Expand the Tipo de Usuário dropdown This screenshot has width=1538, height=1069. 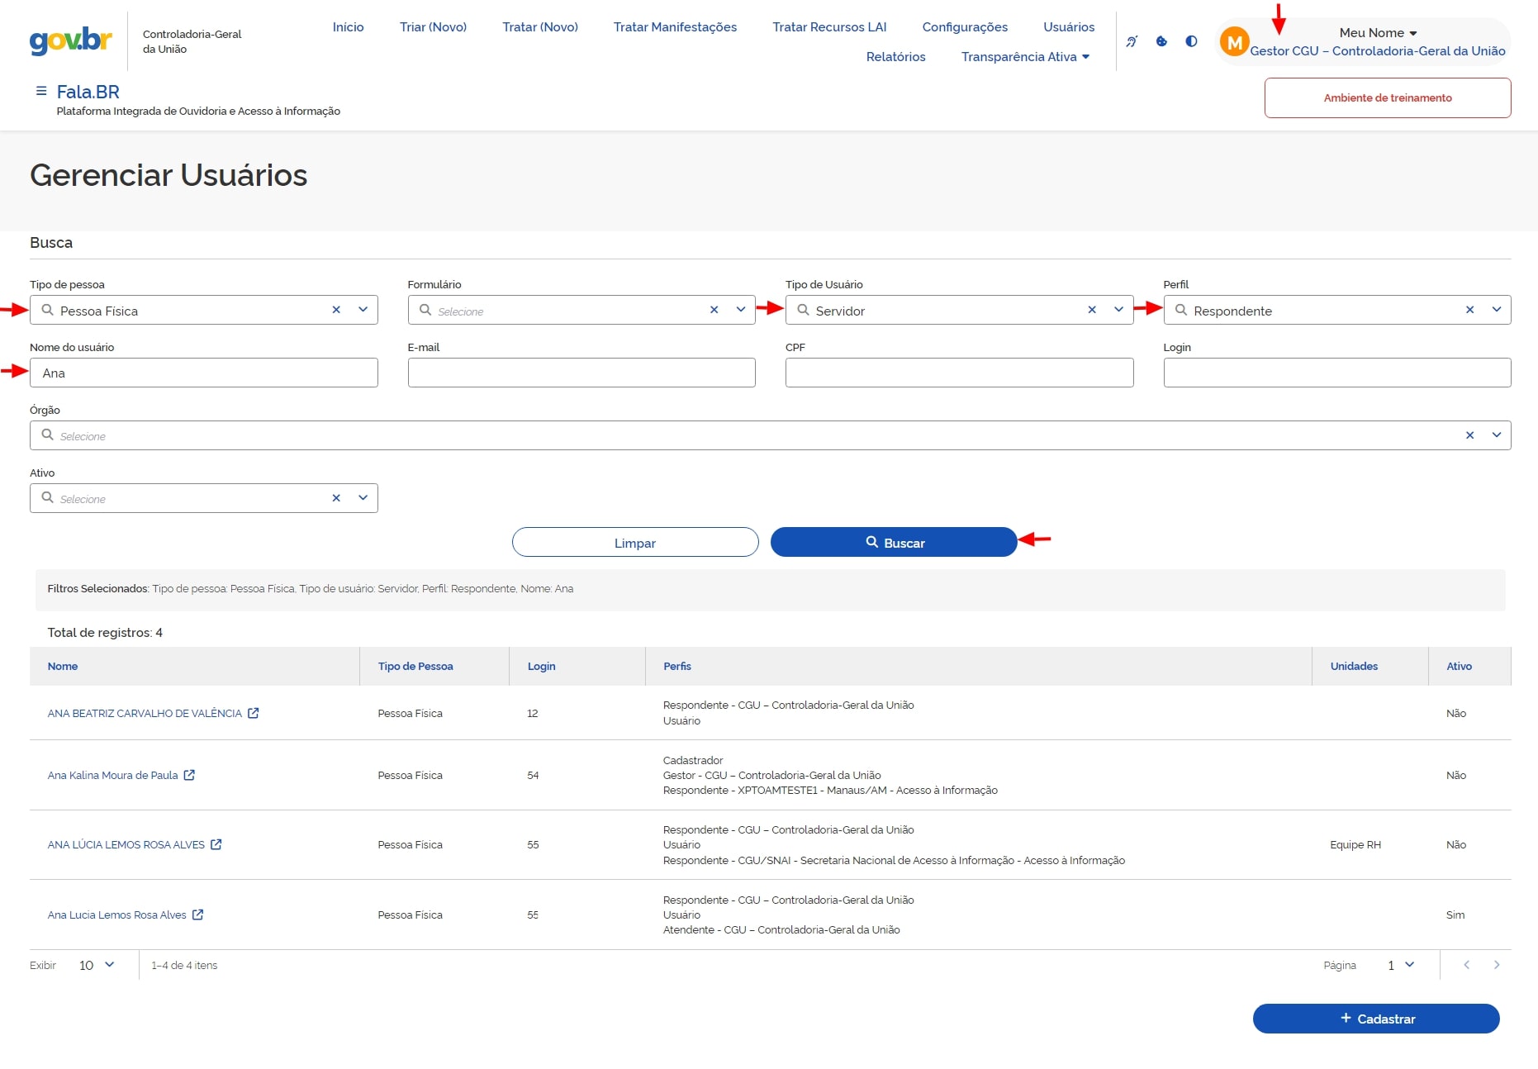click(x=1118, y=310)
